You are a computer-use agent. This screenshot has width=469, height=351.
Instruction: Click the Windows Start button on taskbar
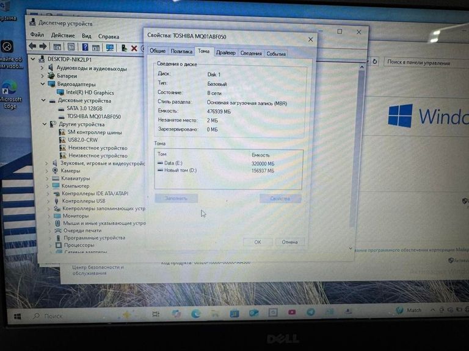18,316
